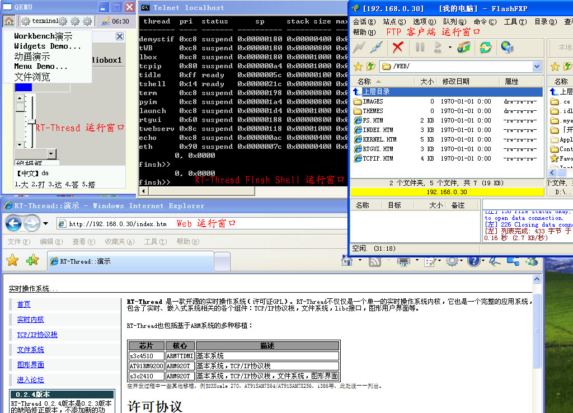Open the 实时内核 link on the web page

30,320
